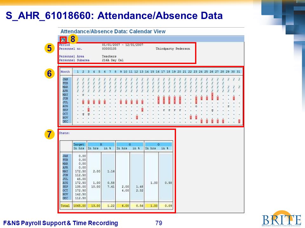
Task: Select the JAN row label in calendar grid
Action: click(65, 79)
